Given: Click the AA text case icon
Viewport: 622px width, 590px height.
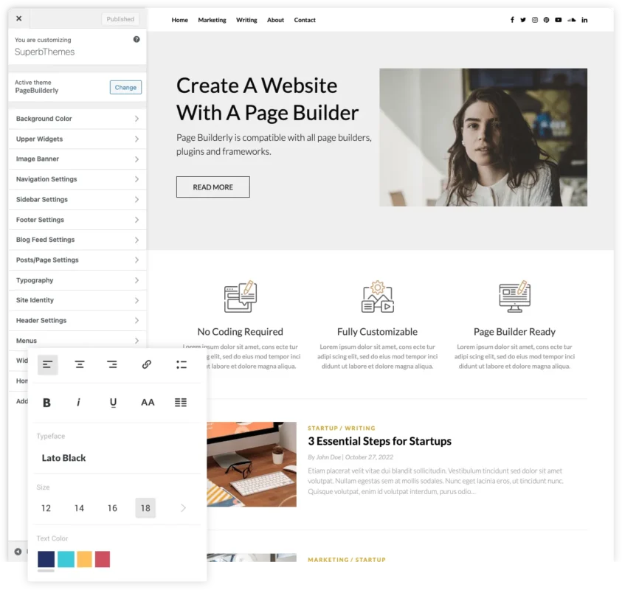Looking at the screenshot, I should pos(147,402).
